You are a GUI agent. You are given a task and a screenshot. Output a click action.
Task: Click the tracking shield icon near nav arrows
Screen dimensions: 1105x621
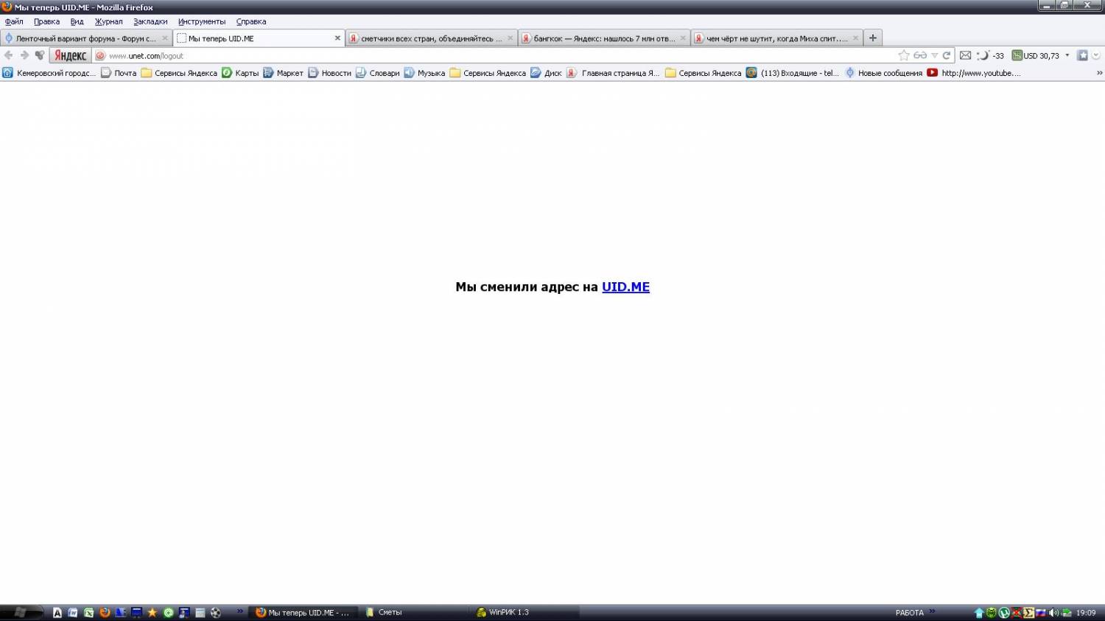(x=40, y=55)
